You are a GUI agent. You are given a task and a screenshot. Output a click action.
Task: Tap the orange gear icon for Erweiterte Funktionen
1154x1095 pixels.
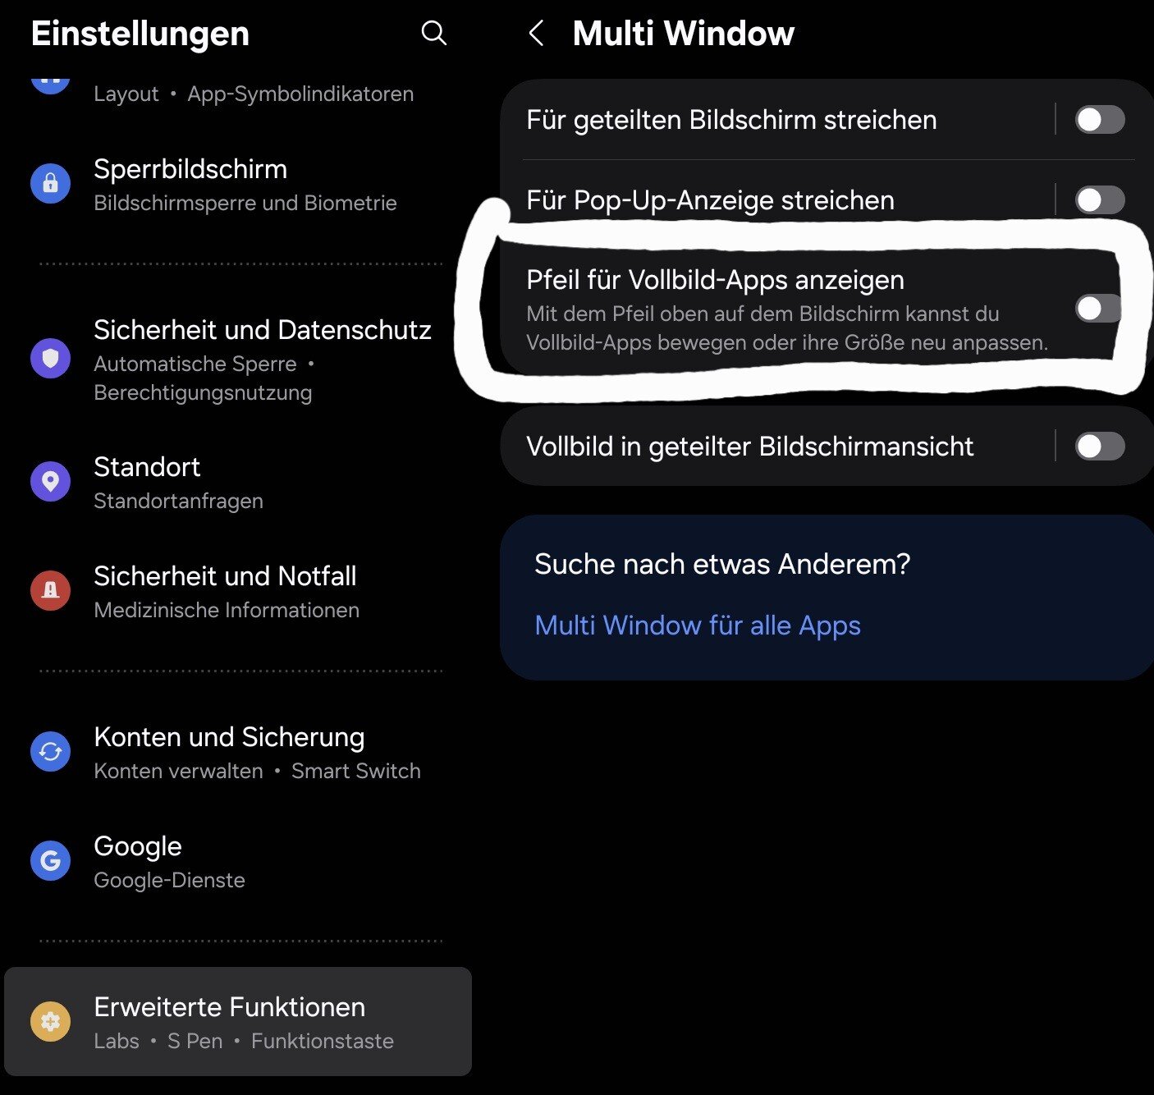click(50, 1021)
